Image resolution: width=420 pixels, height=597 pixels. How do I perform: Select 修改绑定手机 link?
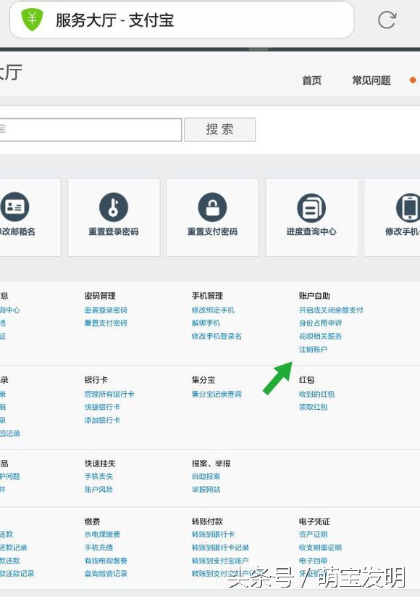coord(213,310)
